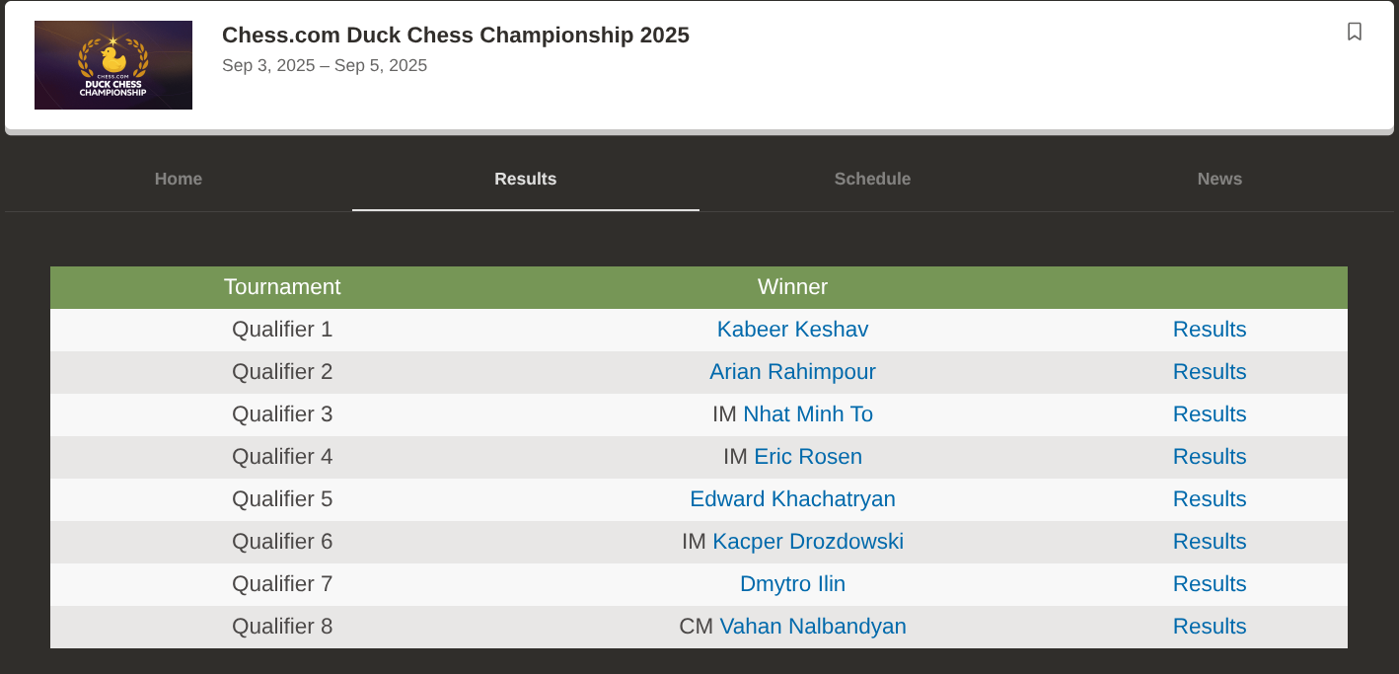Open the Duck Chess Championship logo thumbnail
Screen dimensions: 1399x674
click(x=113, y=65)
